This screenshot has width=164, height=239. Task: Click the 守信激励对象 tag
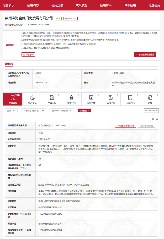(71, 19)
